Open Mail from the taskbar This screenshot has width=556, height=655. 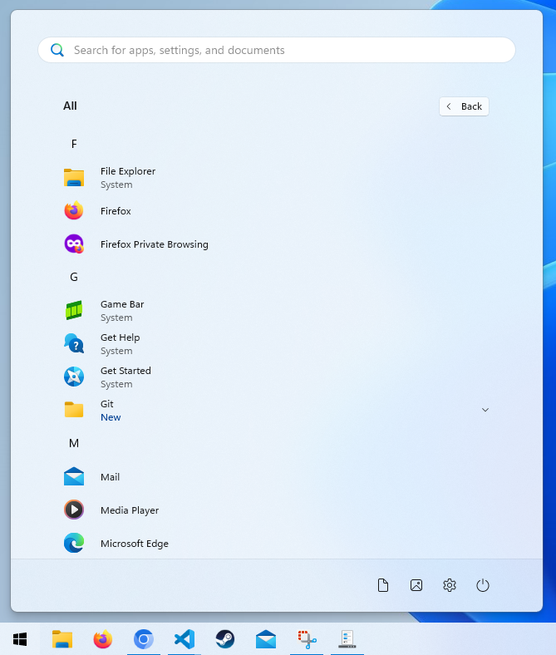click(266, 639)
